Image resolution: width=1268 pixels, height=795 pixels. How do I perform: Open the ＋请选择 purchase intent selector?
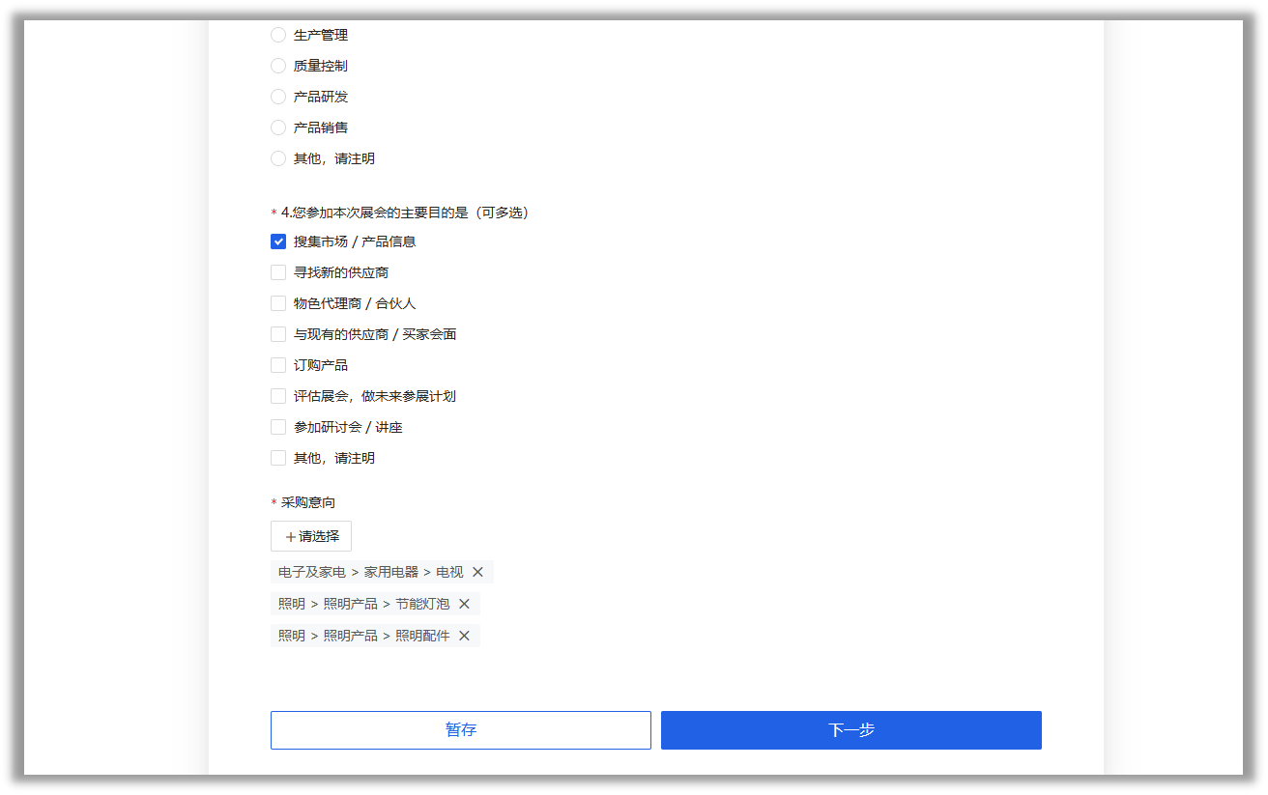(311, 536)
